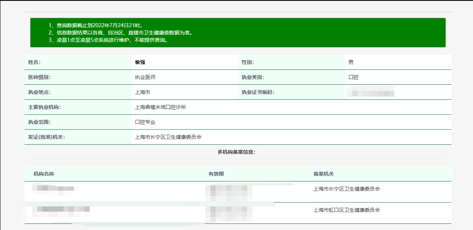Select the 医师级别 label
The height and width of the screenshot is (230, 473).
click(39, 77)
